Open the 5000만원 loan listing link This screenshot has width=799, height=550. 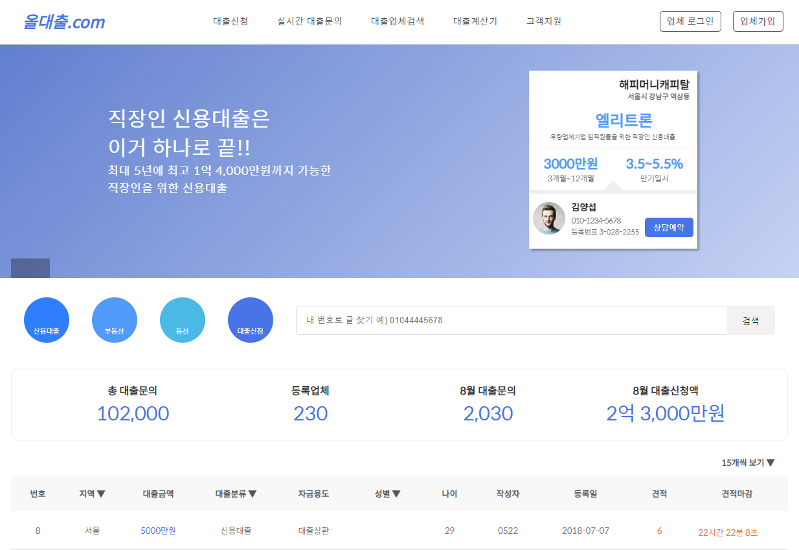coord(157,530)
